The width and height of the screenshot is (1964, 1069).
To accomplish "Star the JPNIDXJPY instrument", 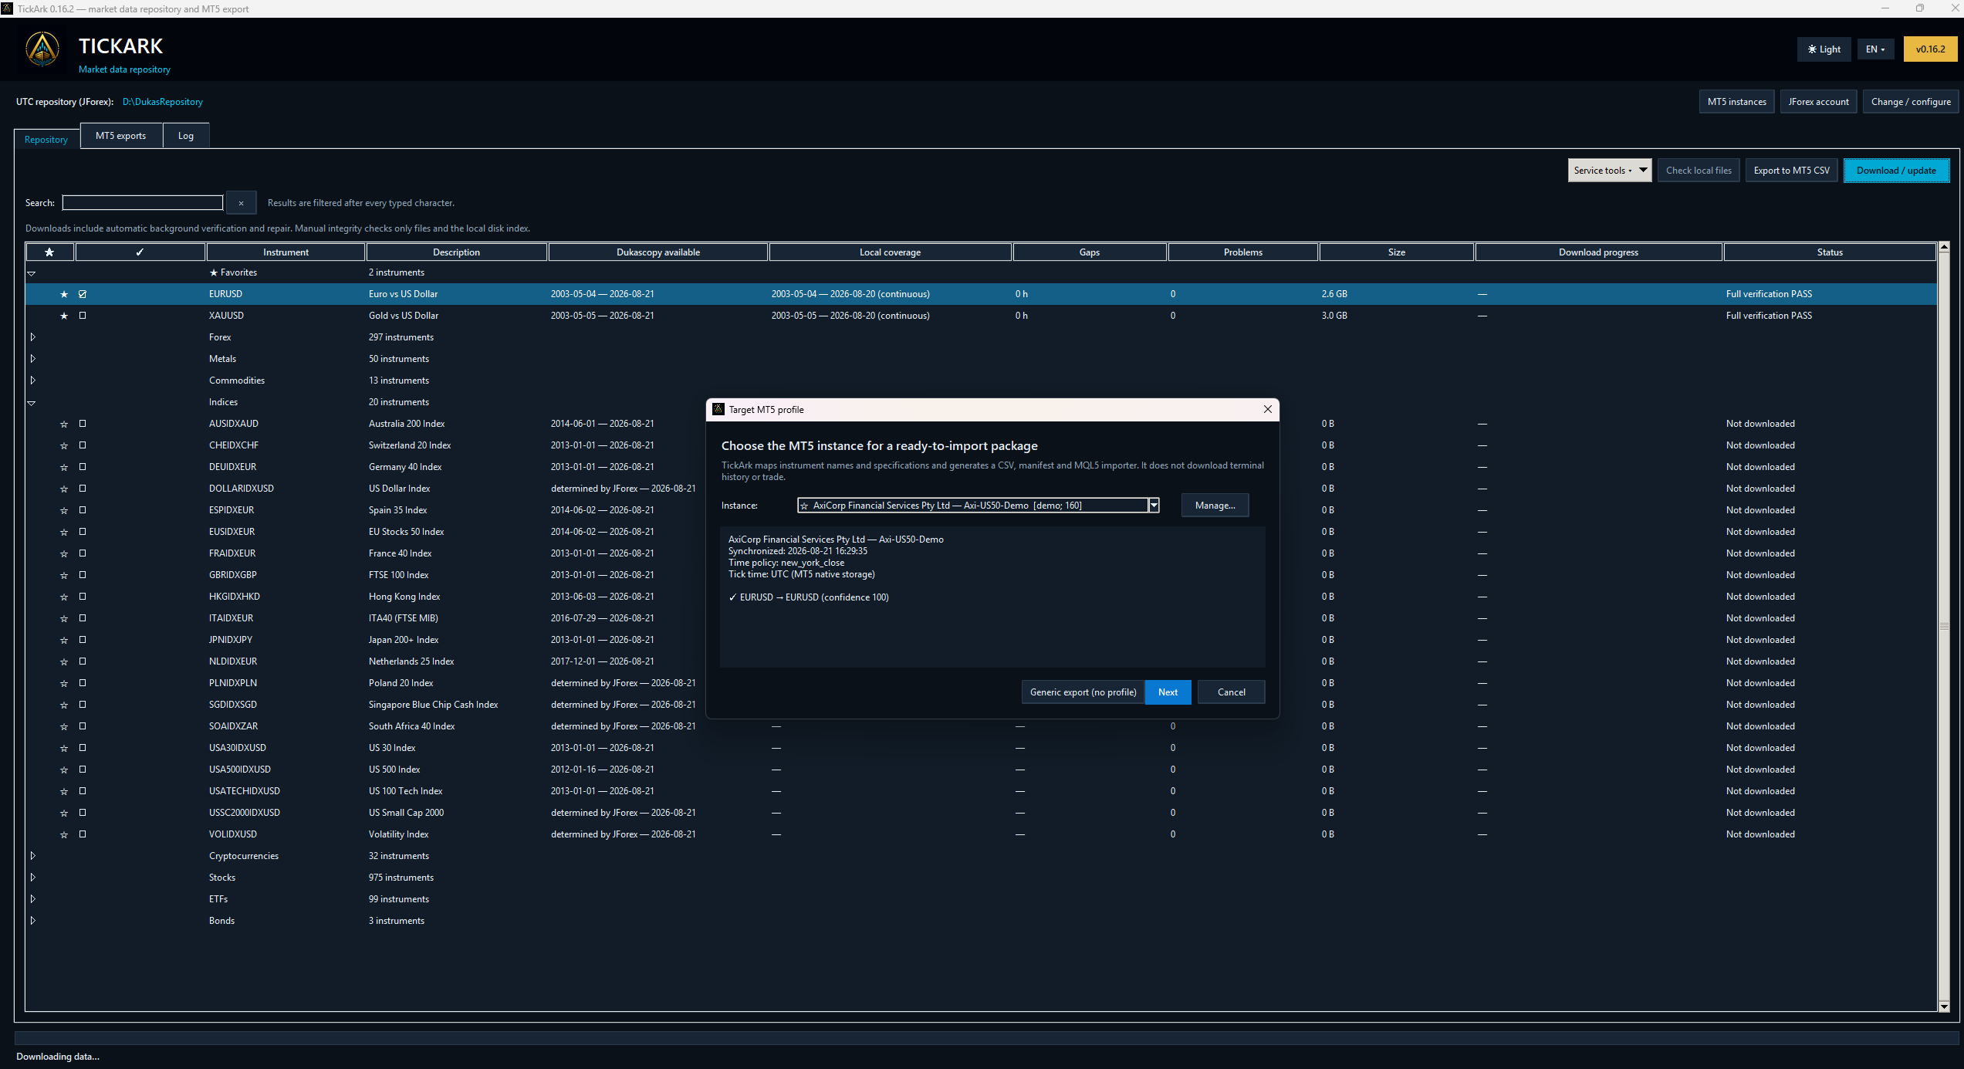I will pyautogui.click(x=64, y=640).
